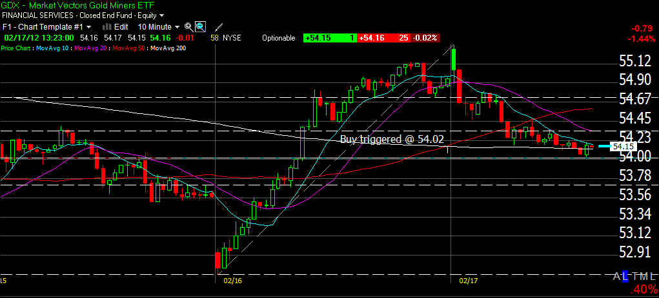Viewport: 659px width, 298px height.
Task: Click the red -0.79 net change
Action: tap(644, 28)
